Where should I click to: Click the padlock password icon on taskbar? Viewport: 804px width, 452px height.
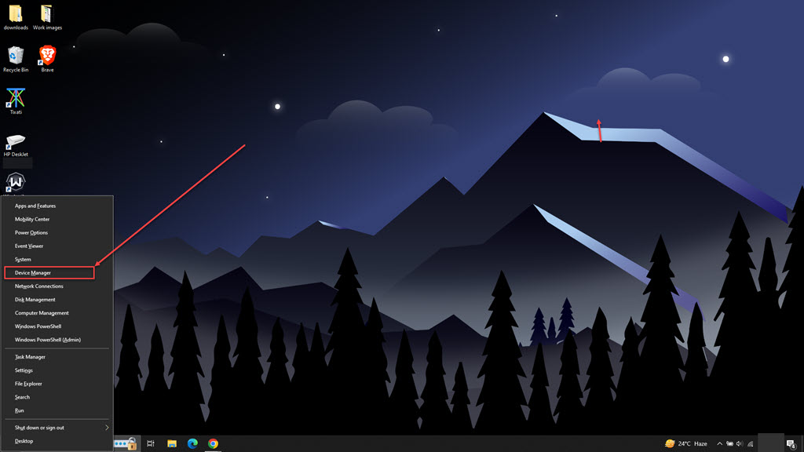pos(125,443)
